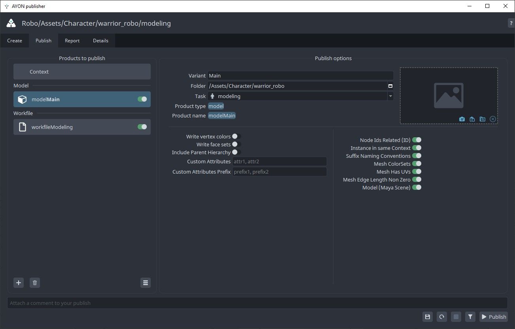Viewport: 515px width, 329px height.
Task: Take a screenshot with the thumbnail camera icon
Action: tap(462, 119)
